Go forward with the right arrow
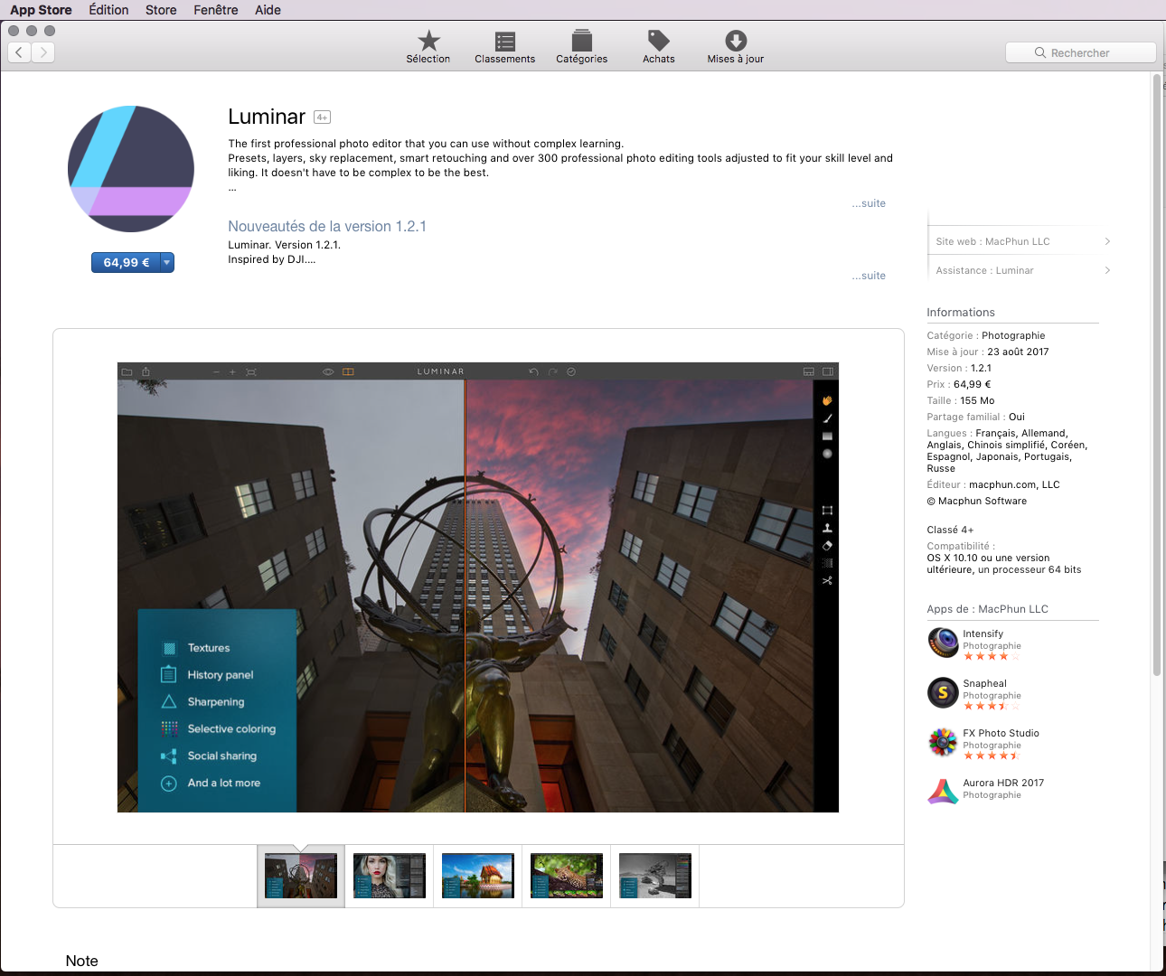Screen dimensions: 1166x976 (x=43, y=52)
